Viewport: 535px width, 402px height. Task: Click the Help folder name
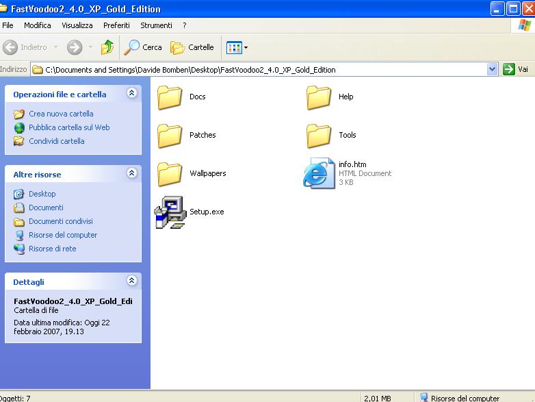click(x=346, y=97)
